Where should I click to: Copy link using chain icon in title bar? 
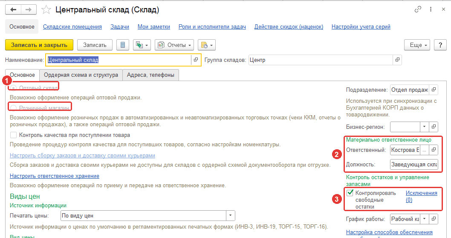tap(418, 9)
